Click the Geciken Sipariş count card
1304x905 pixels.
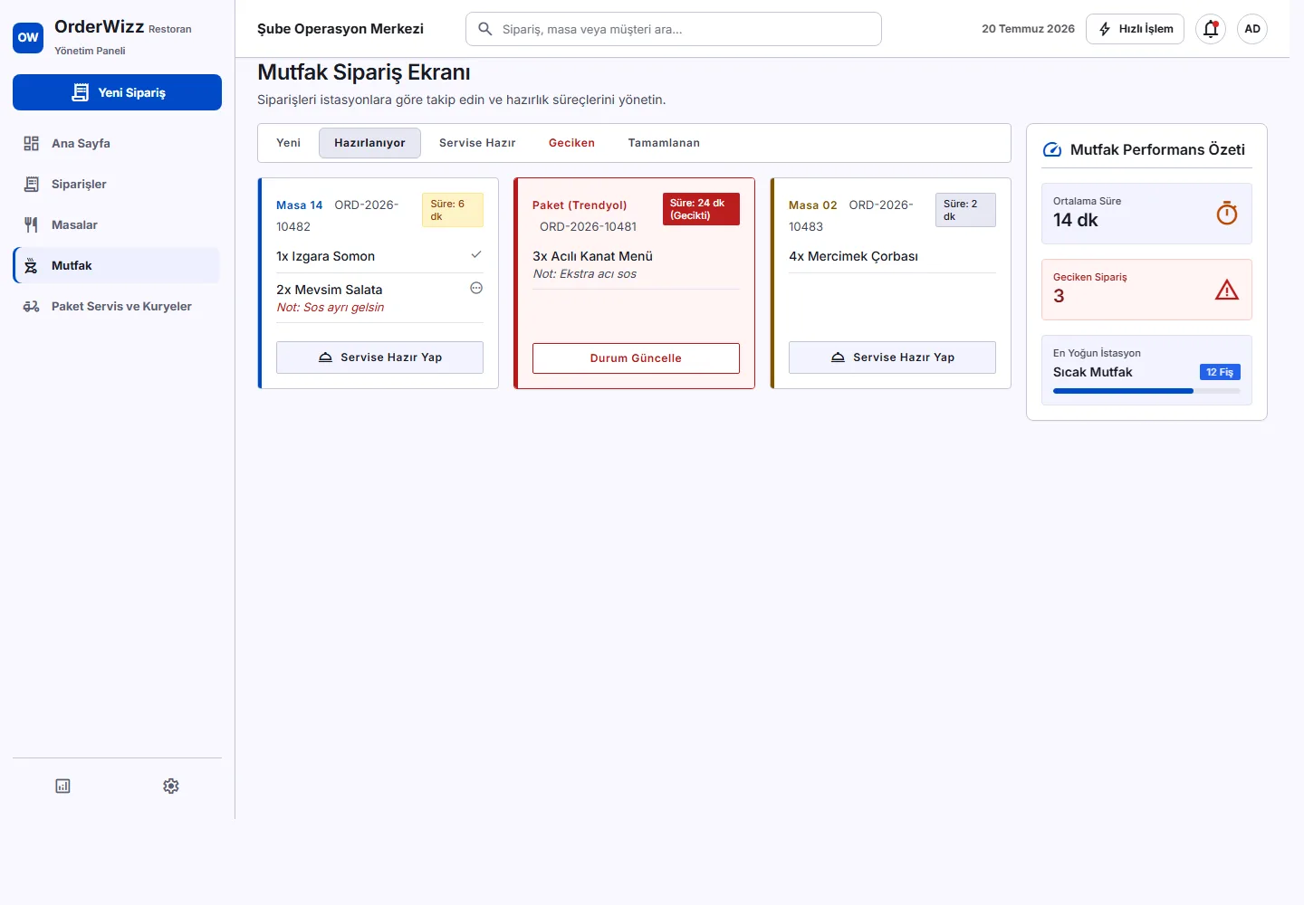1146,290
